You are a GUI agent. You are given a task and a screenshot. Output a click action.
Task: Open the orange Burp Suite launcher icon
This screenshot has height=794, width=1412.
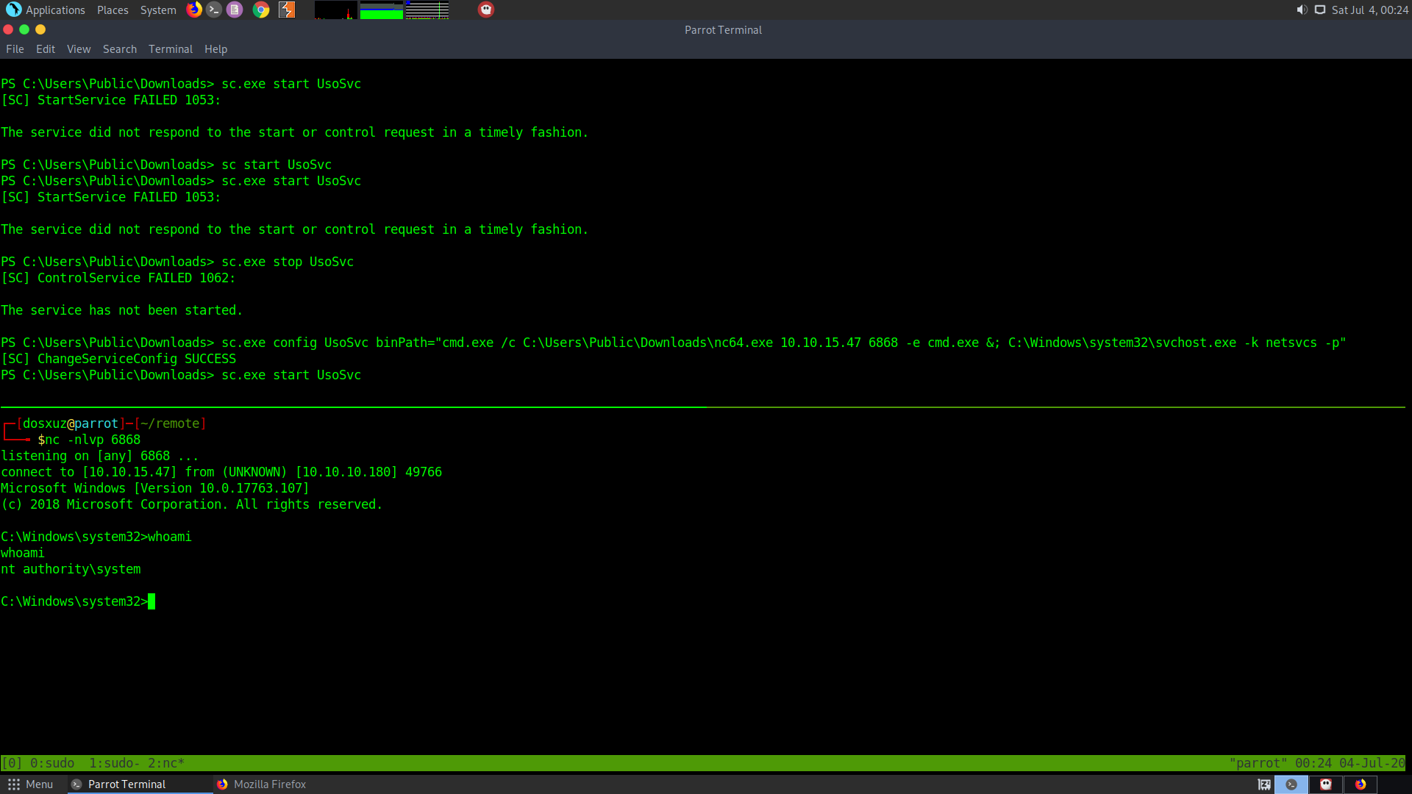pyautogui.click(x=287, y=10)
